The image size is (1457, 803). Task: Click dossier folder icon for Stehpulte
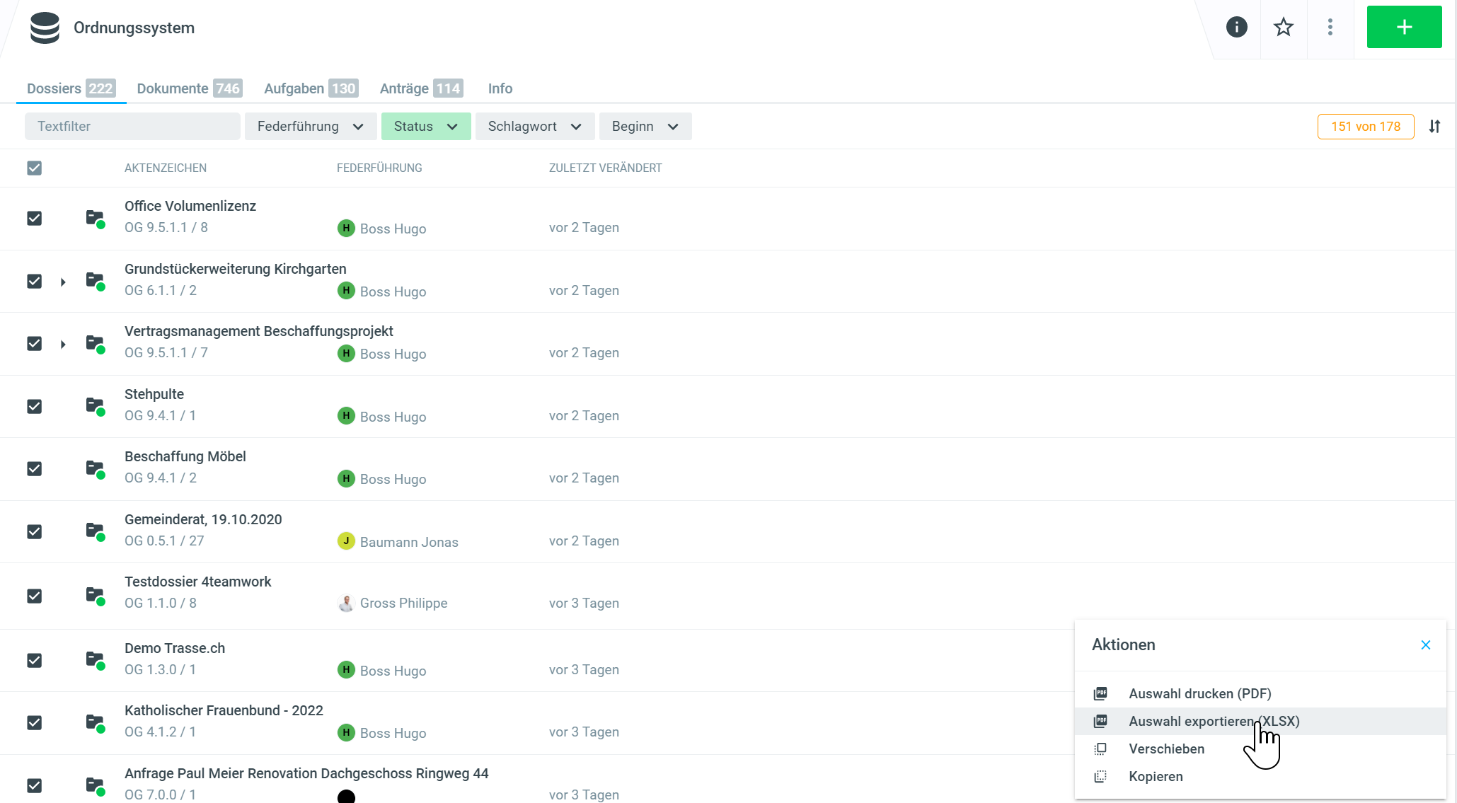coord(95,406)
